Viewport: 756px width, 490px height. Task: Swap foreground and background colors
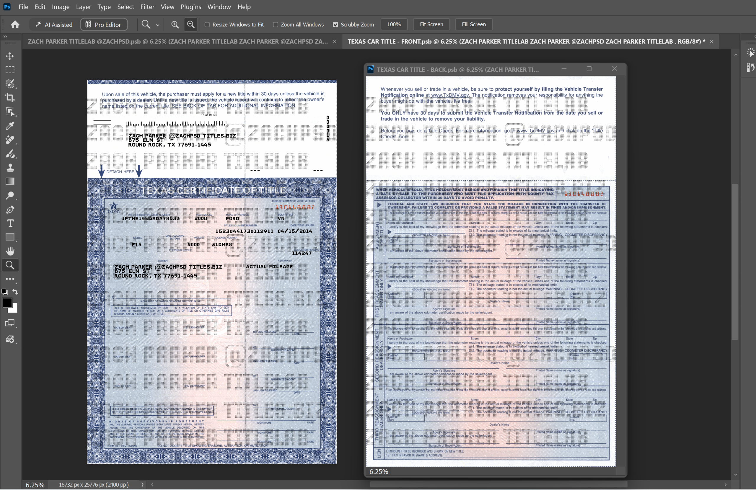[x=15, y=292]
